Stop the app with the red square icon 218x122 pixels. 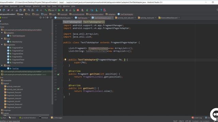[78, 10]
